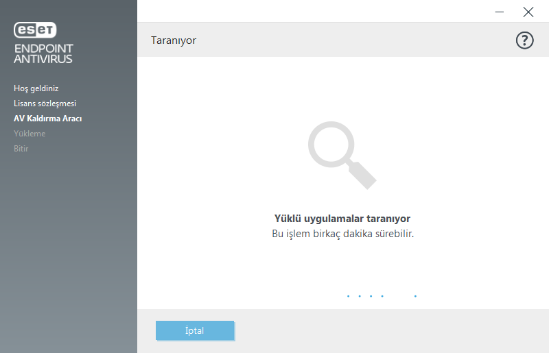
Task: Click 'Yüklü uygulamalar taranıyor' text
Action: pos(342,218)
